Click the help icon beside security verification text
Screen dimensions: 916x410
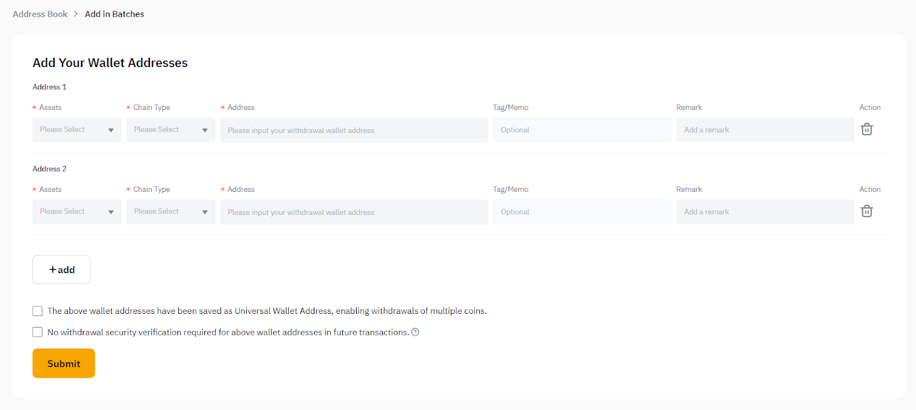415,332
